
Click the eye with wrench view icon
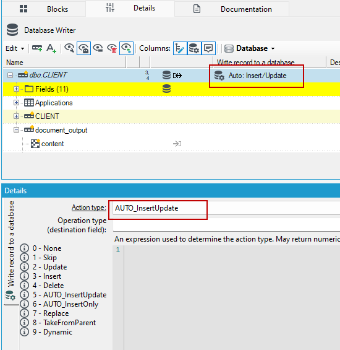tap(69, 48)
